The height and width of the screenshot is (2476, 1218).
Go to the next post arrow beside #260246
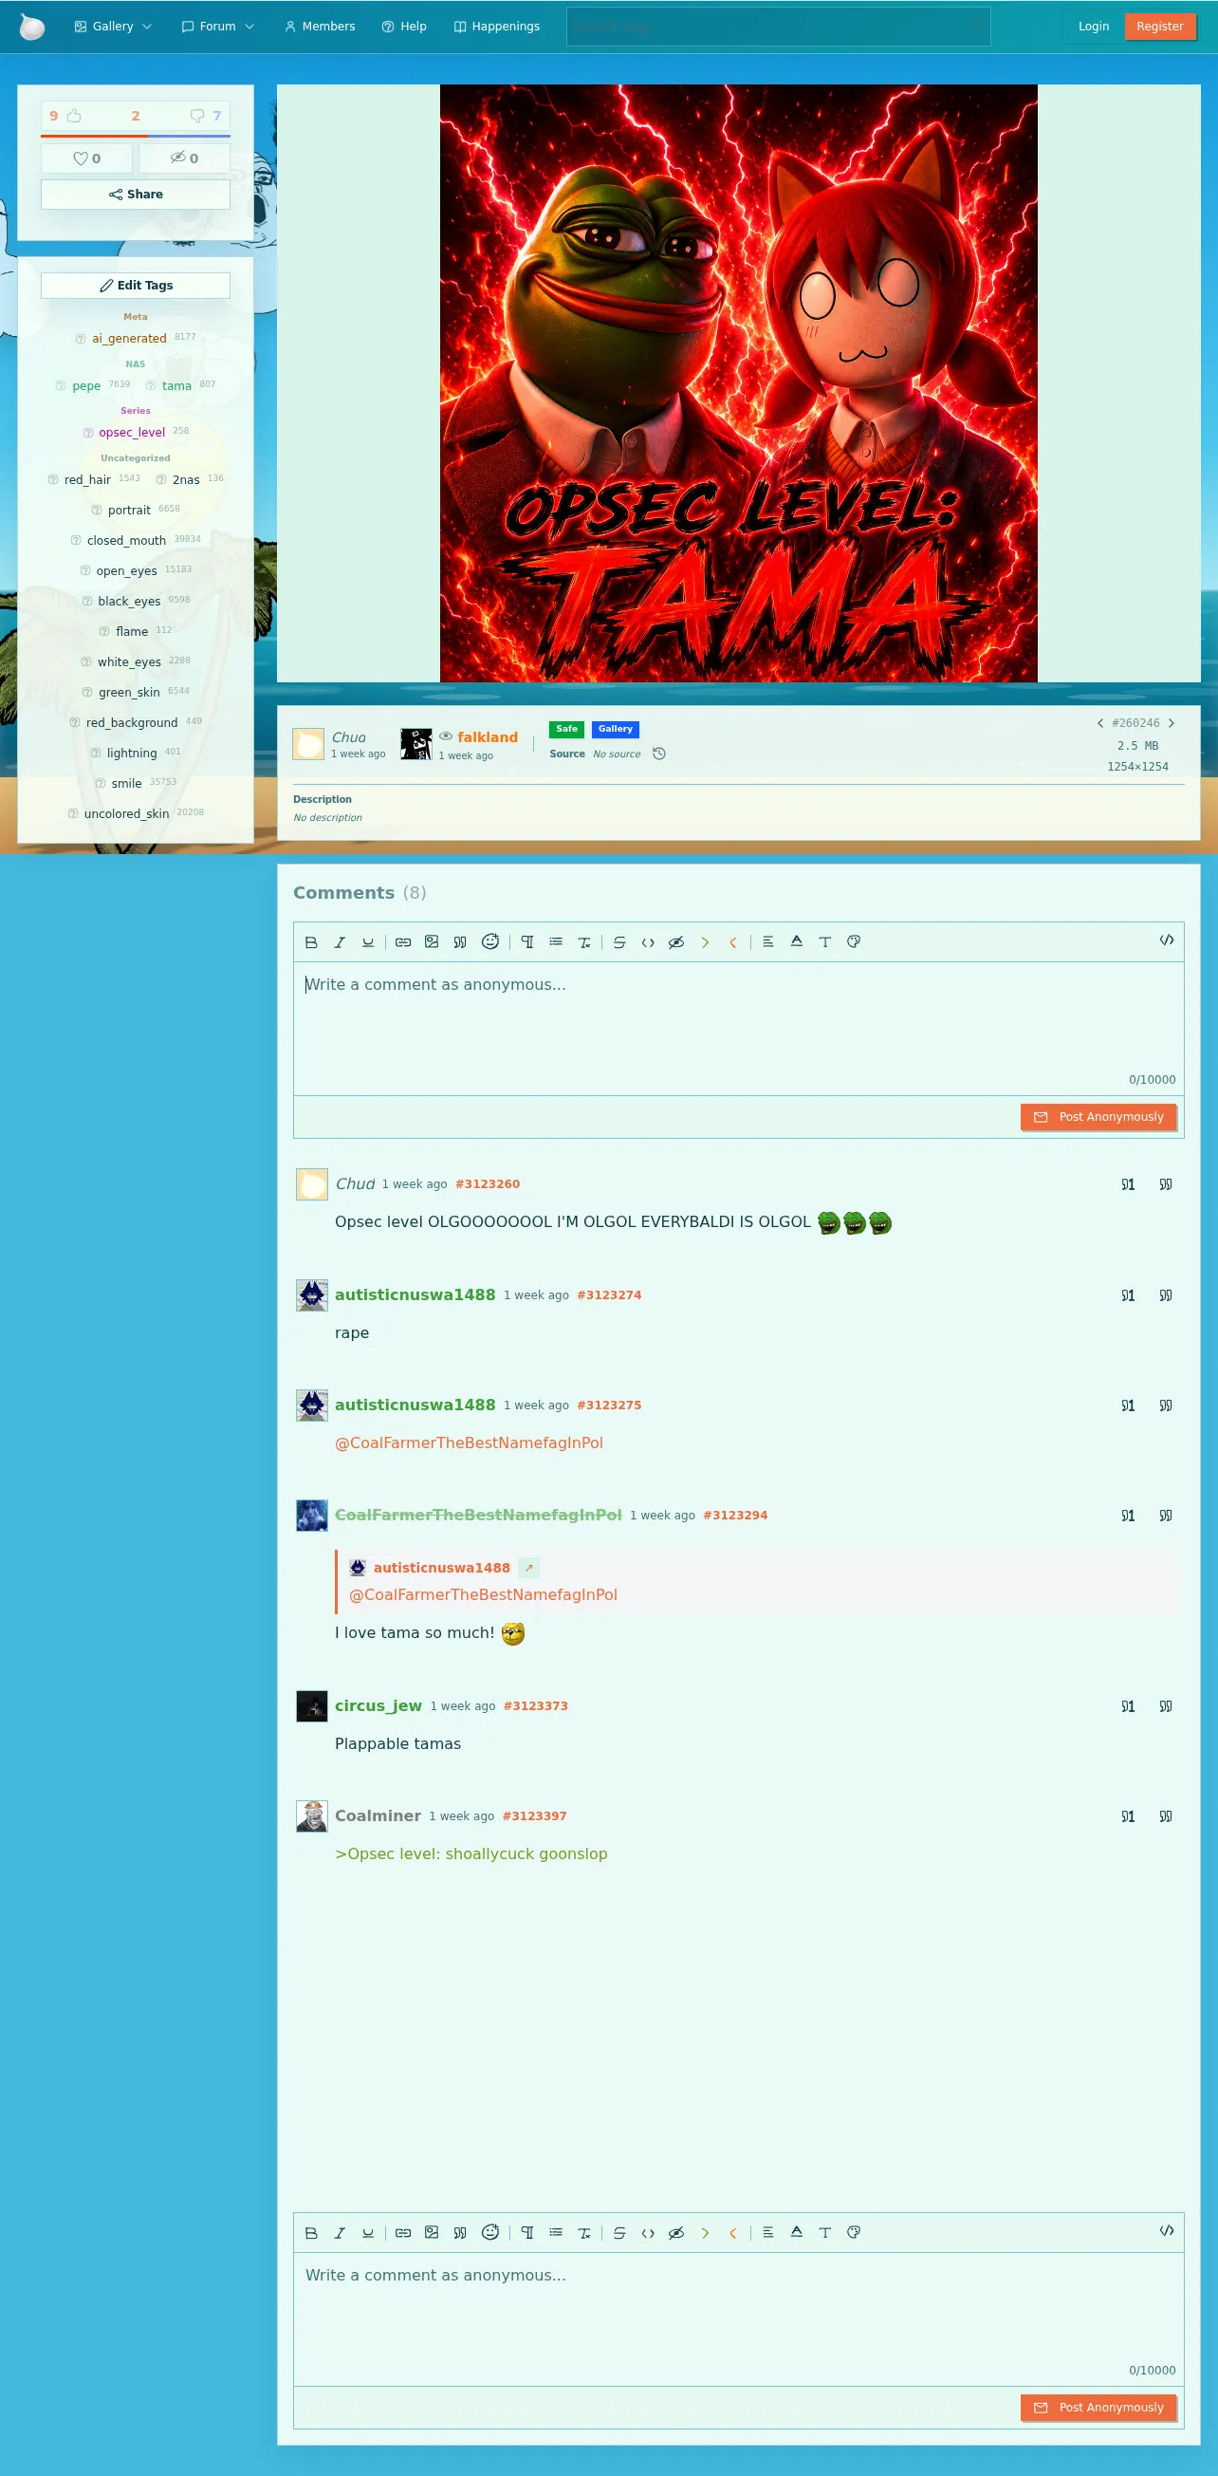(1171, 723)
